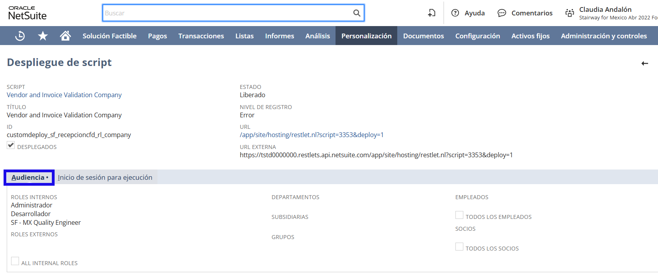Open the Claudia Andalón role switcher
Viewport: 658px width, 275px height.
click(x=605, y=13)
